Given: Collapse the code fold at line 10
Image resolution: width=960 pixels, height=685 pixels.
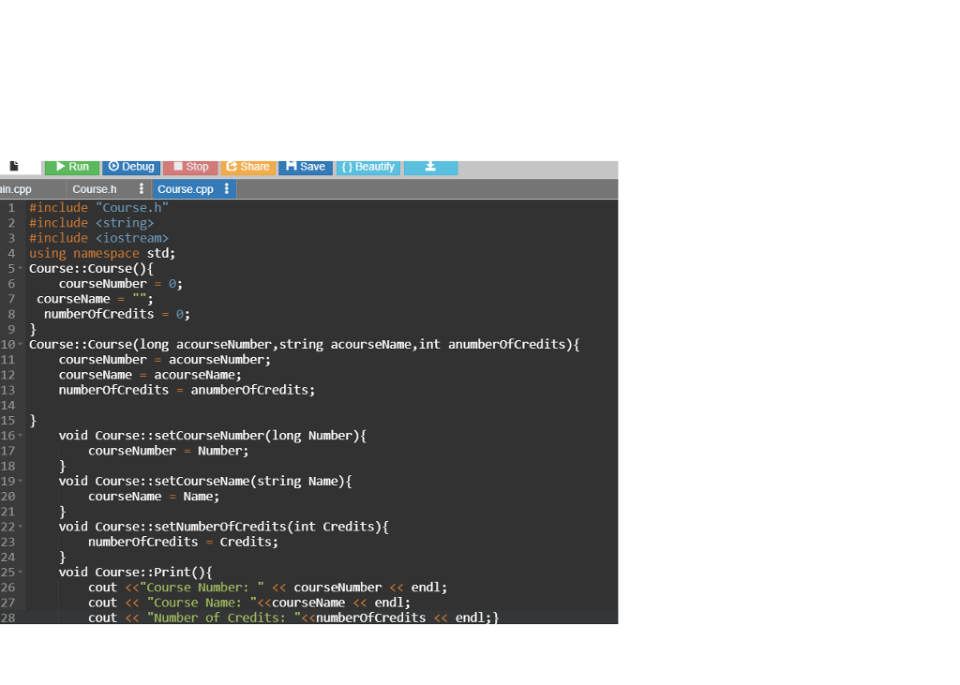Looking at the screenshot, I should [x=21, y=344].
